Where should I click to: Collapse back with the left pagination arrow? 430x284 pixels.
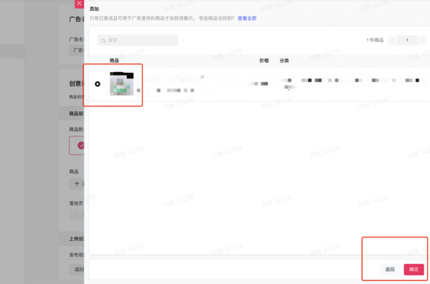[x=392, y=40]
